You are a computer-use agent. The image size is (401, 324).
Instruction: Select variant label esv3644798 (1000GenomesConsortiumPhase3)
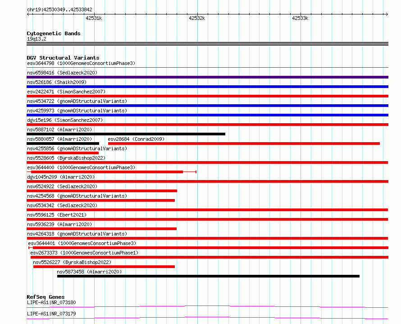point(81,63)
